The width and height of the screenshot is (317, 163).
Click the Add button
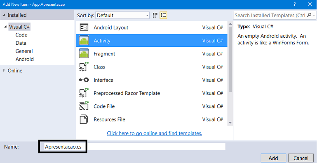[x=273, y=158]
